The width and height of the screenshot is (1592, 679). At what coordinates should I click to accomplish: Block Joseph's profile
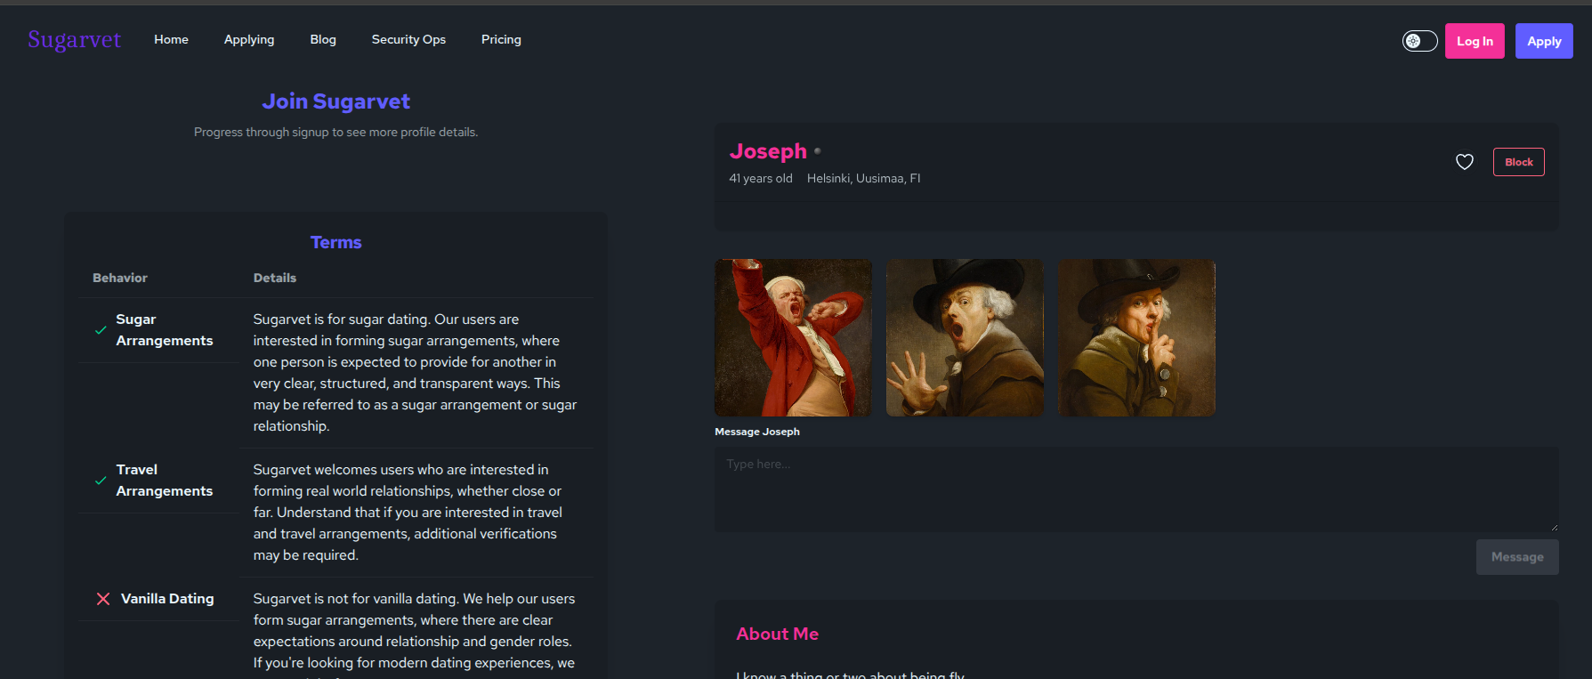point(1518,162)
